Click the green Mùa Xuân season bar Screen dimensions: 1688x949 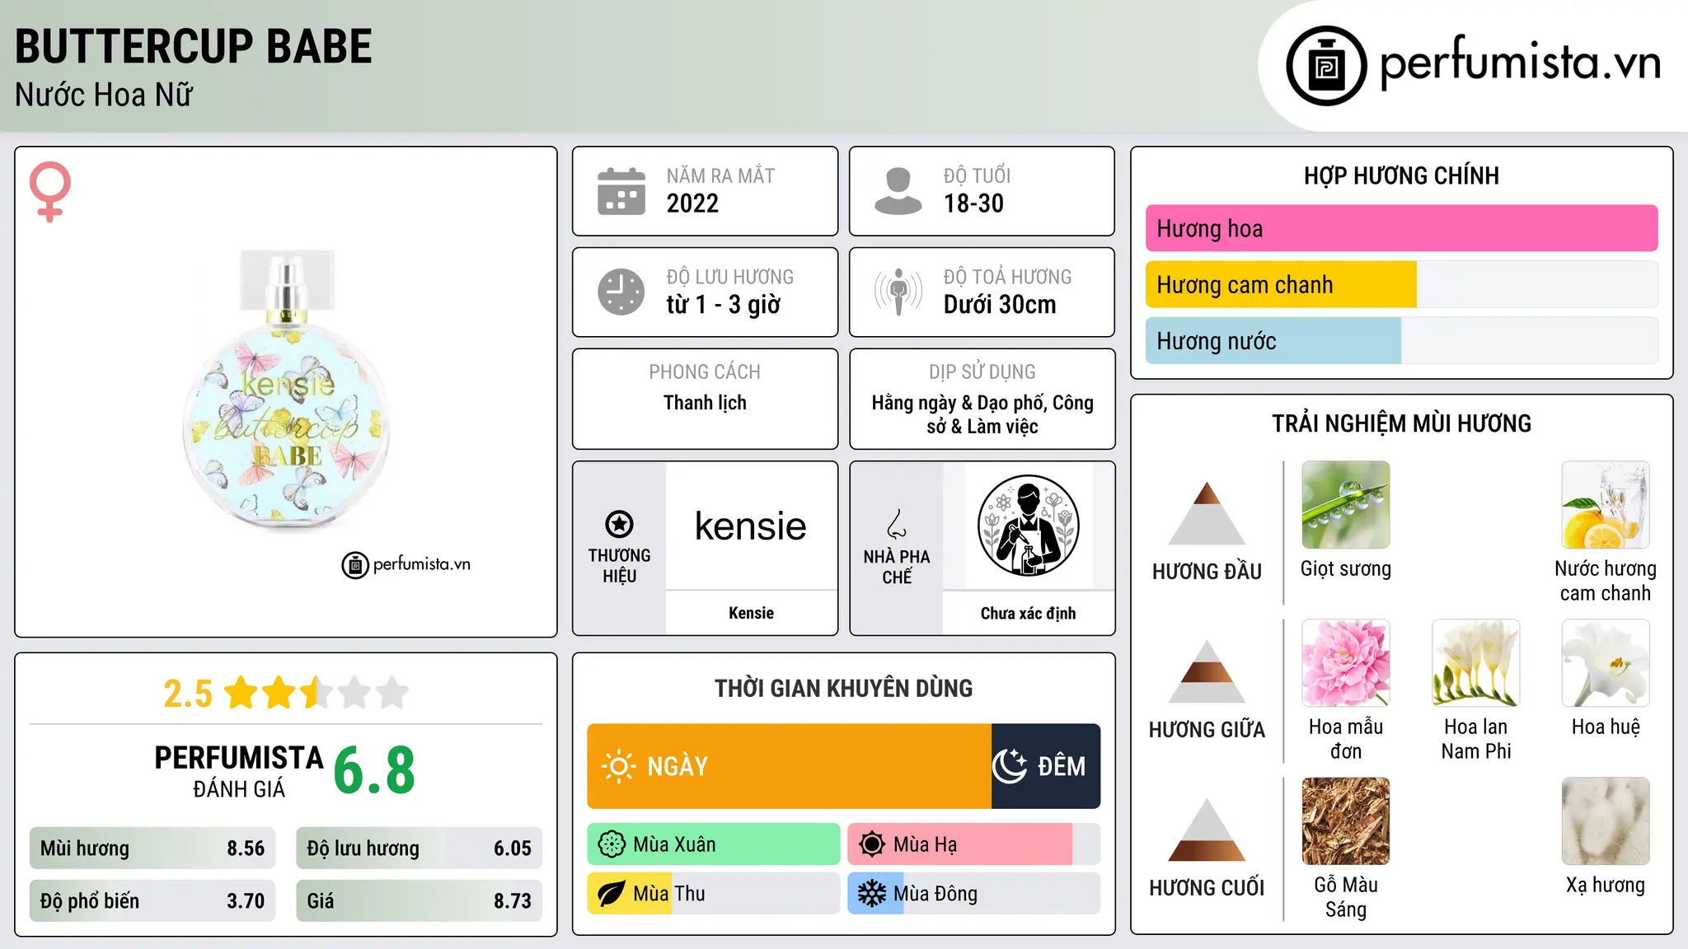tap(714, 844)
